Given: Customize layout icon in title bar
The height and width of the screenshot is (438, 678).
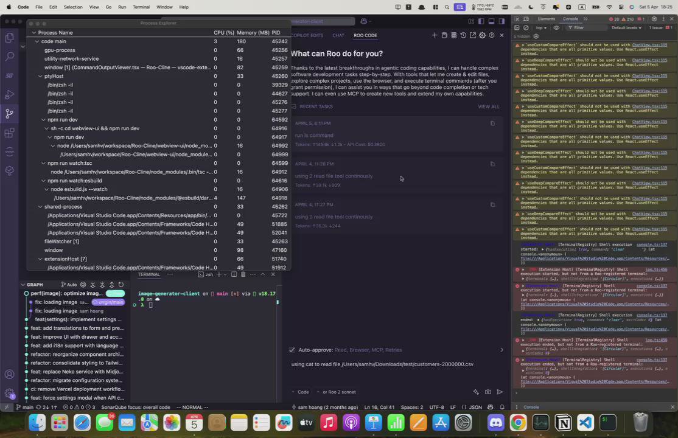Looking at the screenshot, I should tap(471, 21).
